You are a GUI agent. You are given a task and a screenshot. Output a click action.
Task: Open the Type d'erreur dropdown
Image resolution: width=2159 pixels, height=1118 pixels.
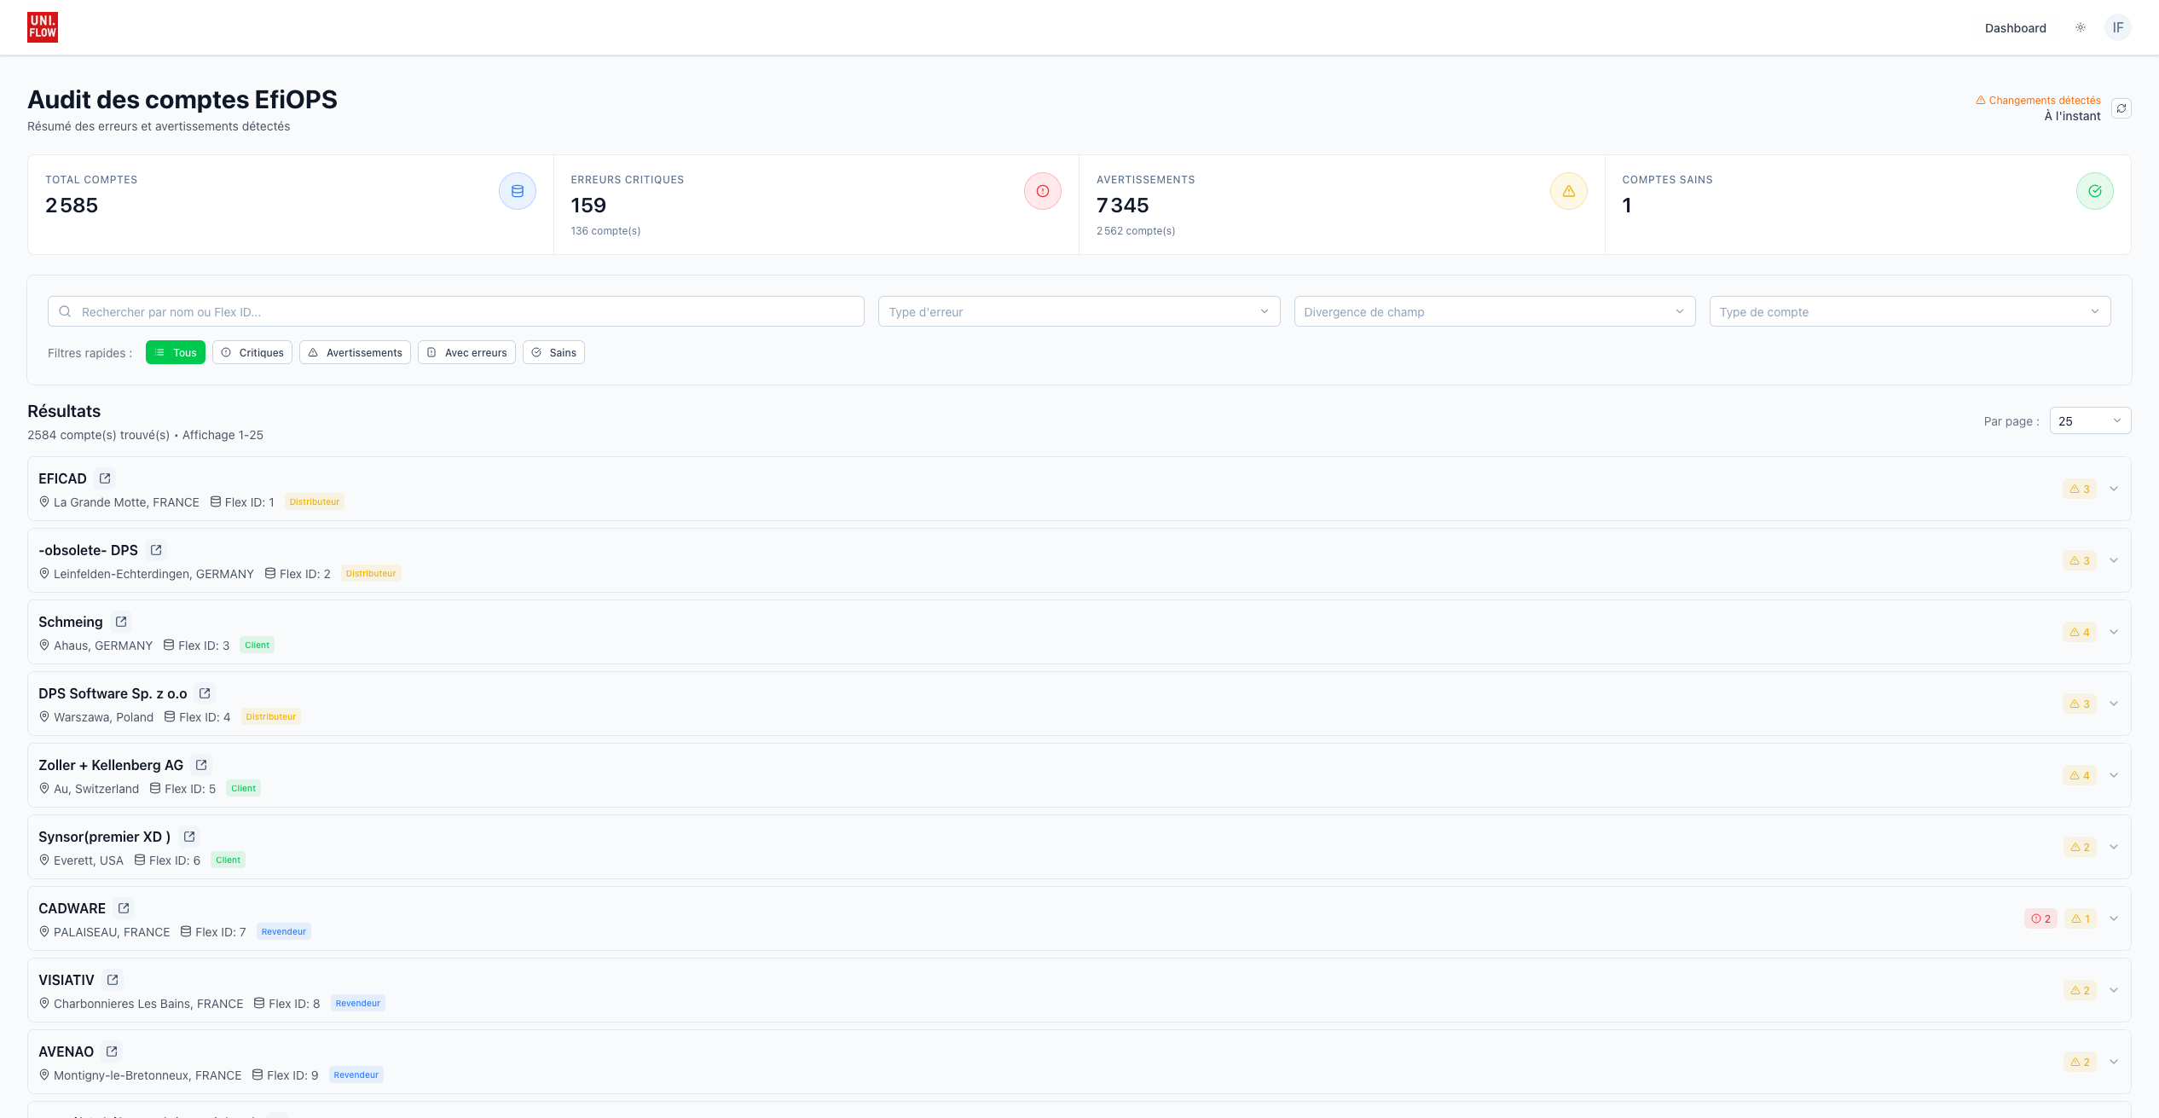tap(1079, 311)
